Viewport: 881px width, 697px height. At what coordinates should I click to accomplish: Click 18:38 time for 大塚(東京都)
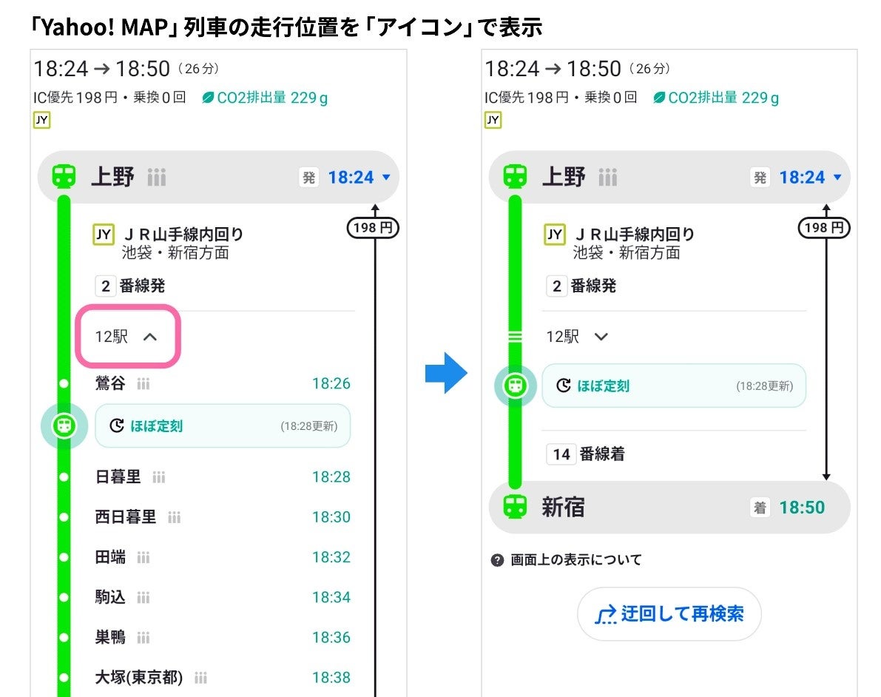[331, 677]
